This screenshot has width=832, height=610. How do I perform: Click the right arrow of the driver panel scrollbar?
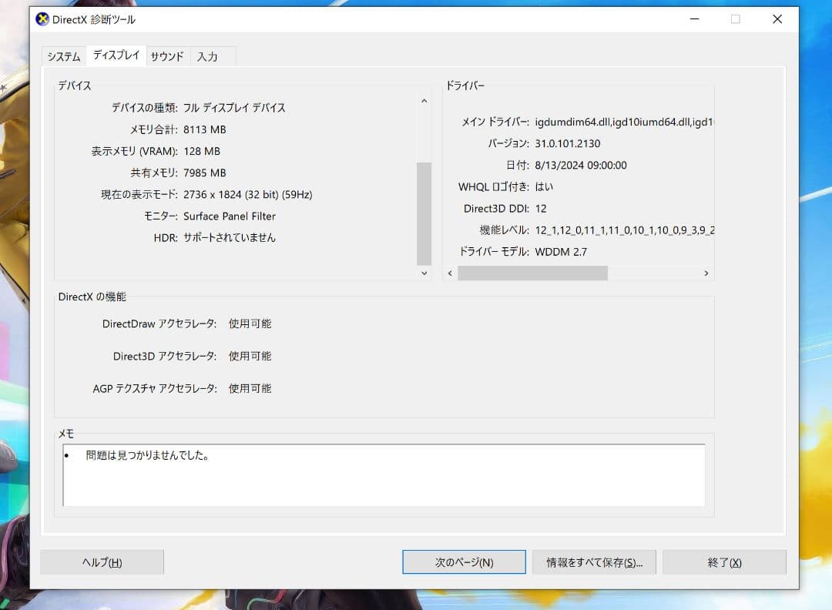pyautogui.click(x=706, y=273)
